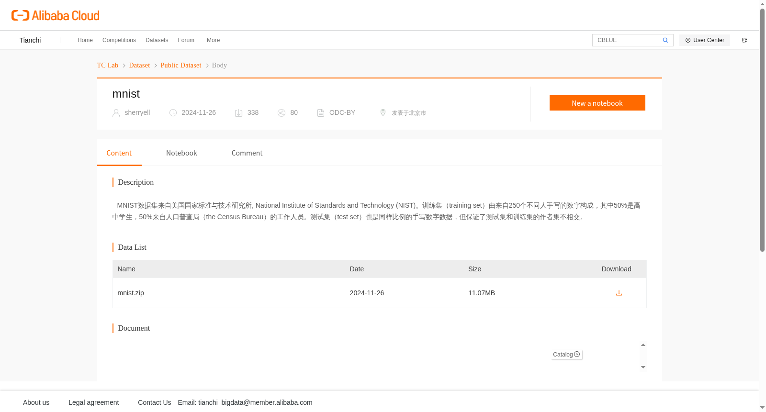Switch to the Comment tab
The image size is (766, 412).
point(247,153)
